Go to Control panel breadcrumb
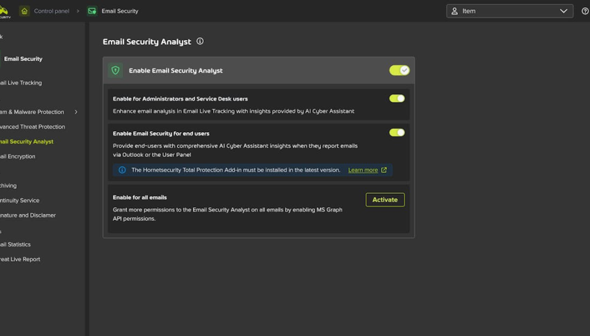This screenshot has width=590, height=336. (52, 11)
